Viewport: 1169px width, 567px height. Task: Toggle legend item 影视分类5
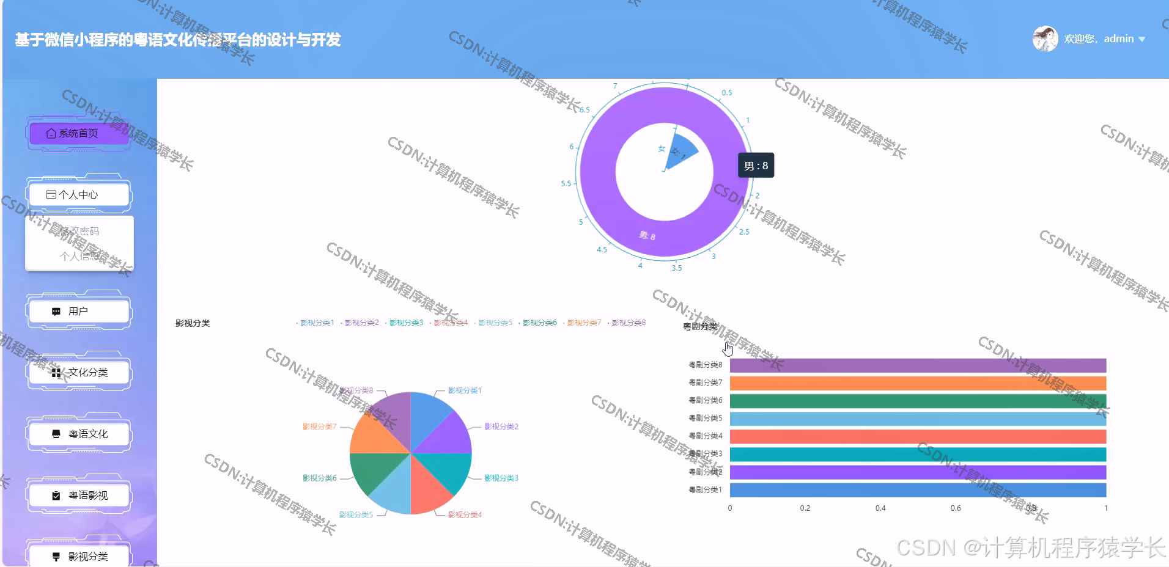point(493,323)
